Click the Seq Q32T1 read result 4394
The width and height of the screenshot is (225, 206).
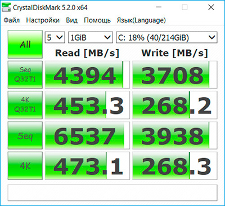pos(87,74)
